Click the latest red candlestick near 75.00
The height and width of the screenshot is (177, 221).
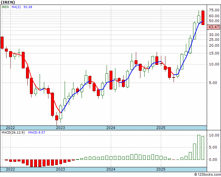(203, 18)
